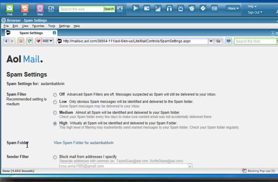The height and width of the screenshot is (182, 278).
Task: Expand the More dropdown in top toolbar
Action: [x=233, y=8]
